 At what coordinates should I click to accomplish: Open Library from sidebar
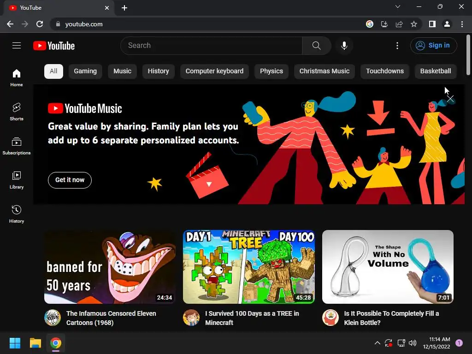(x=17, y=180)
